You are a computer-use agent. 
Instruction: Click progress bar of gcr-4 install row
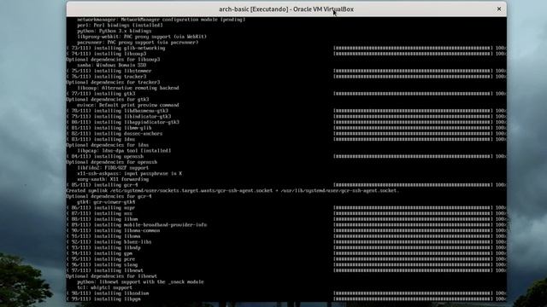pyautogui.click(x=413, y=185)
